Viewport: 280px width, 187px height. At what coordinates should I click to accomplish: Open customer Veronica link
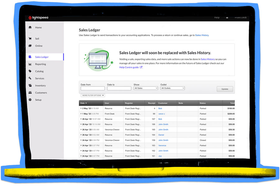[x=162, y=145]
